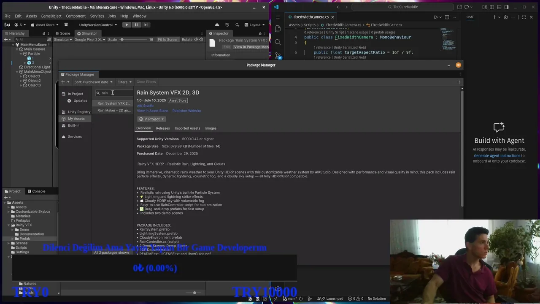Open the Publisher Website link
Screen dimensions: 540x304
coord(186,111)
